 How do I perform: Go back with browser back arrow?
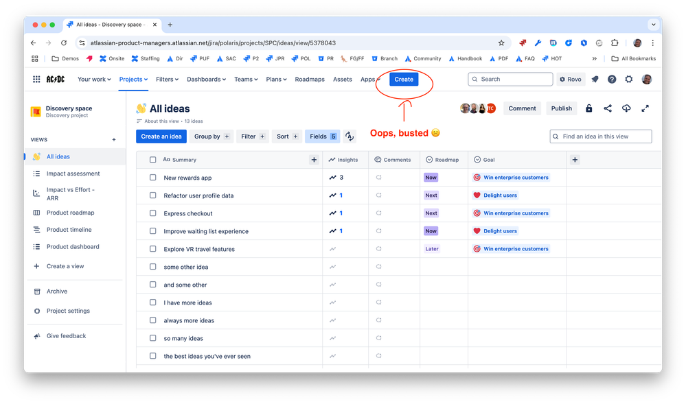[x=33, y=43]
